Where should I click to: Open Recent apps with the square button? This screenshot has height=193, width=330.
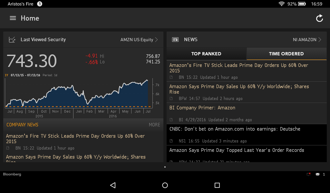[217, 185]
